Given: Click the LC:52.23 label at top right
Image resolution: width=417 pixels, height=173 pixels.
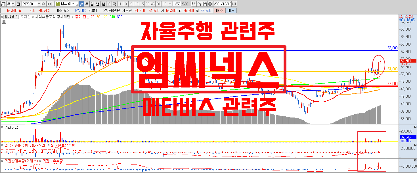Looking at the screenshot, I should 406,16.
